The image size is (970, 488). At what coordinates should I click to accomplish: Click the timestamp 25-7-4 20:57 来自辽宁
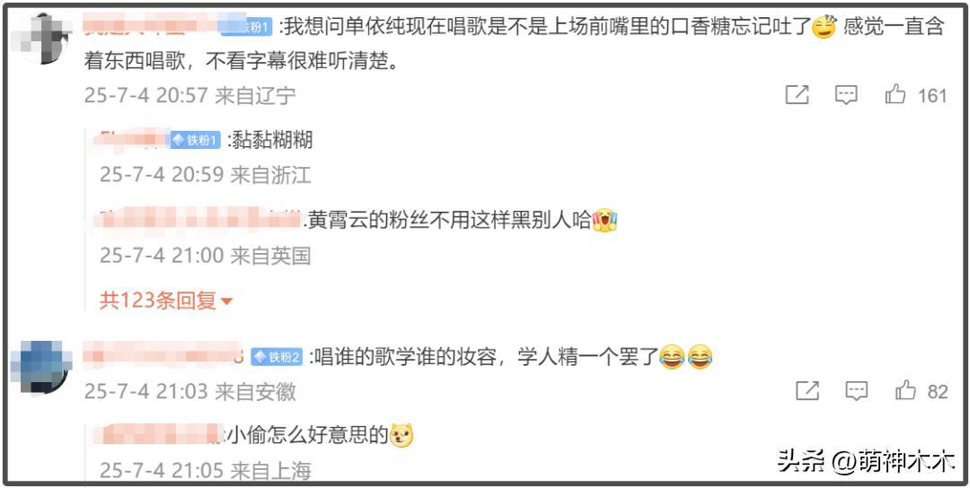190,95
